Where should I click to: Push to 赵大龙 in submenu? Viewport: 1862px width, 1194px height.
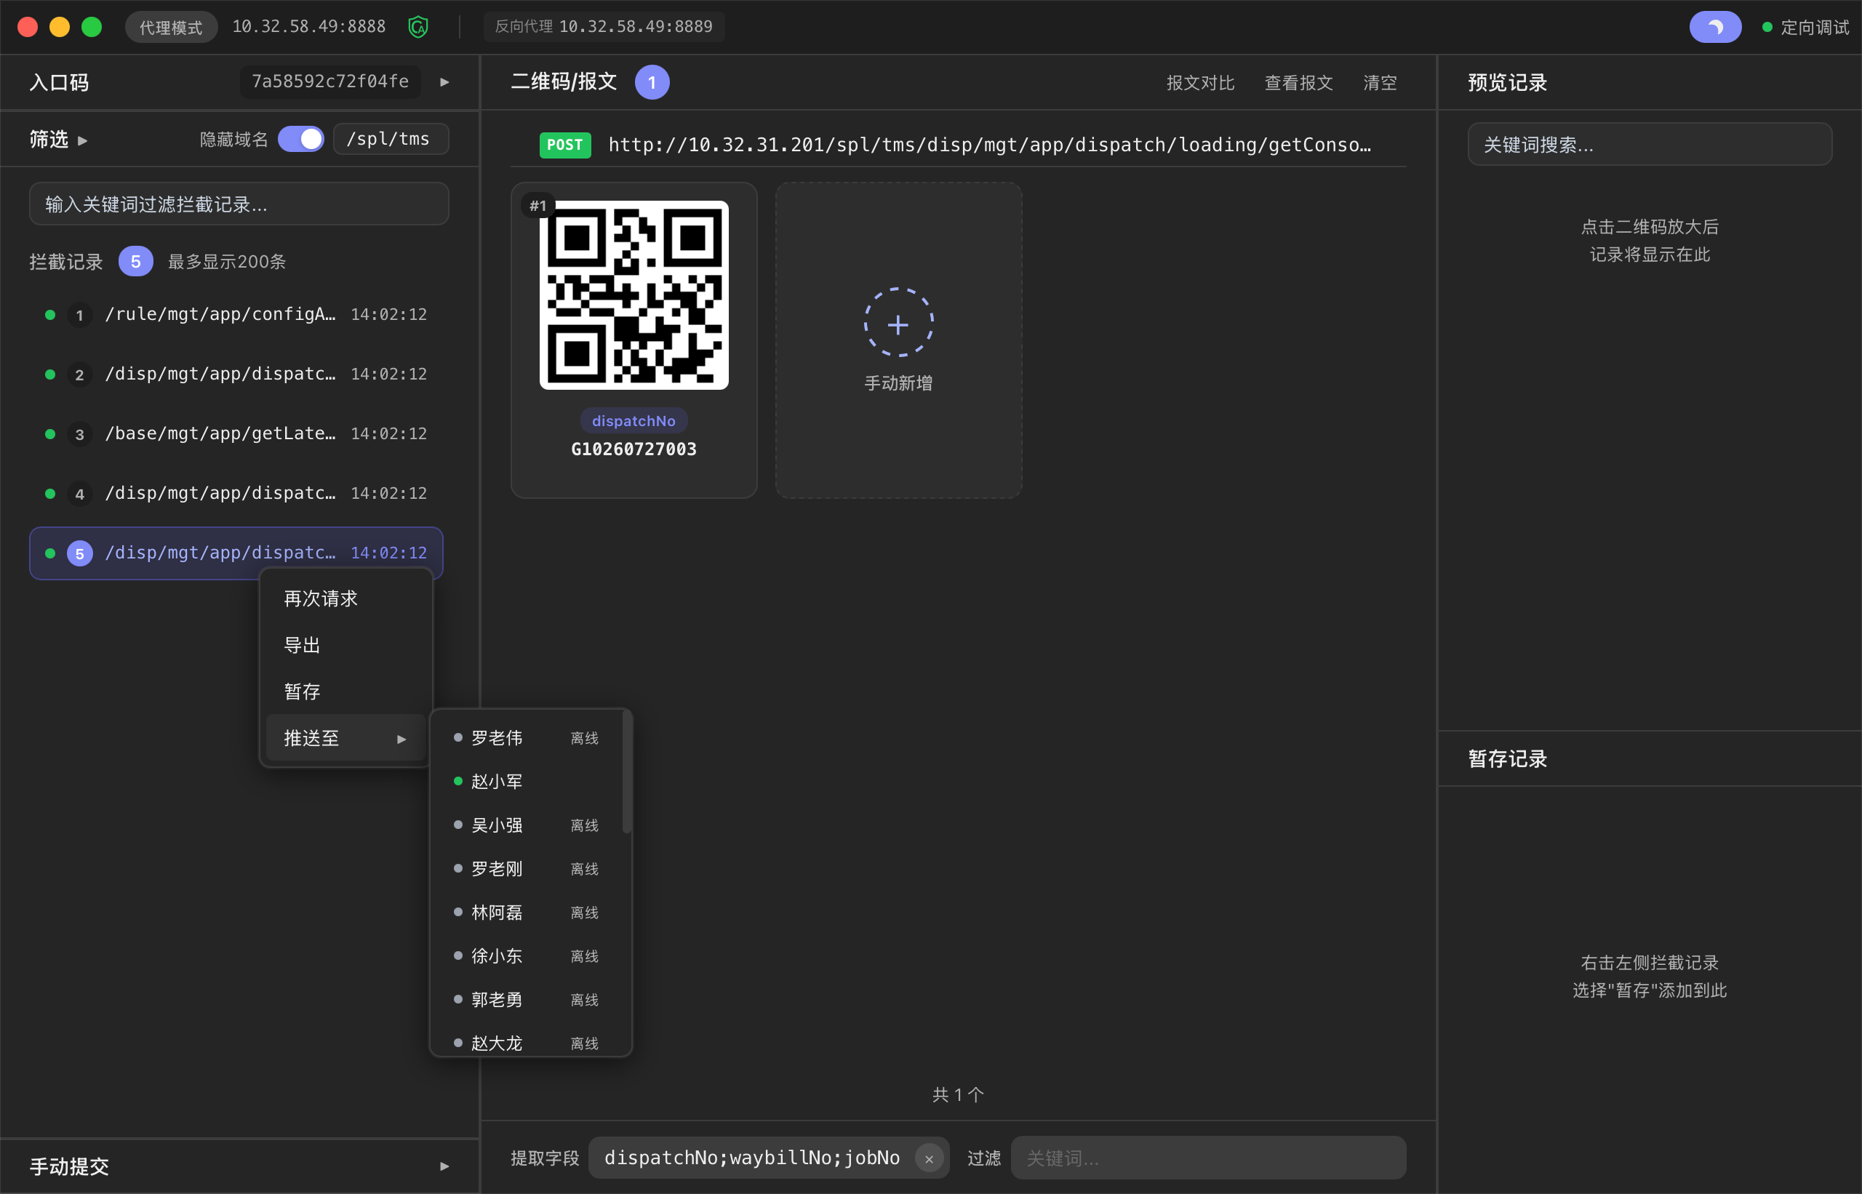[x=527, y=1042]
